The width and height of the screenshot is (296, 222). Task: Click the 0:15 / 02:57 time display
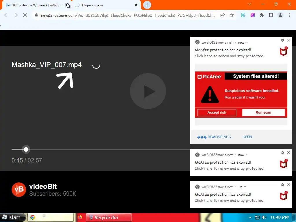(27, 160)
